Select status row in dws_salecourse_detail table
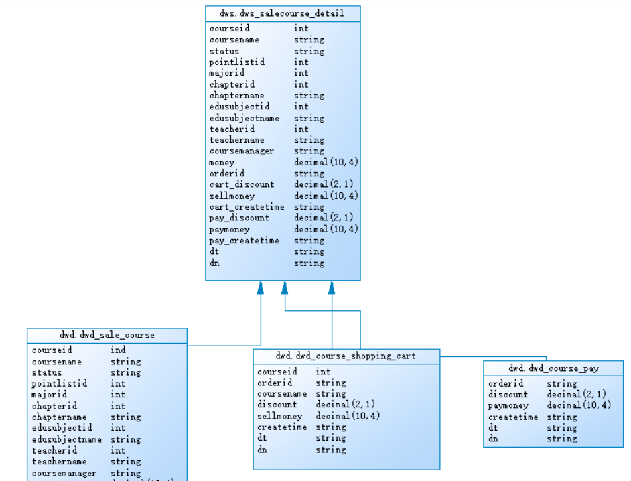The width and height of the screenshot is (631, 481). pyautogui.click(x=283, y=51)
